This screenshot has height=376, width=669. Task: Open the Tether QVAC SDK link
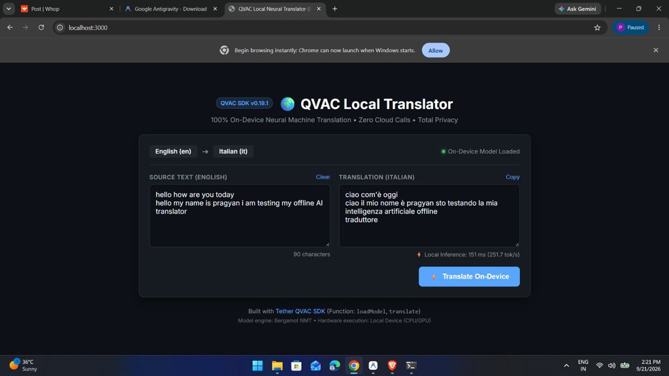click(301, 311)
